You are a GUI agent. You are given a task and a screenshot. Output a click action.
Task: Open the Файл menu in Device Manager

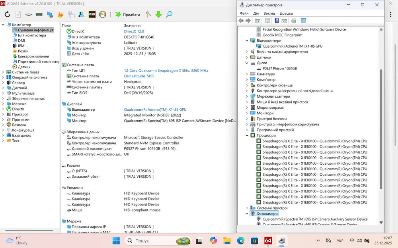pyautogui.click(x=244, y=13)
